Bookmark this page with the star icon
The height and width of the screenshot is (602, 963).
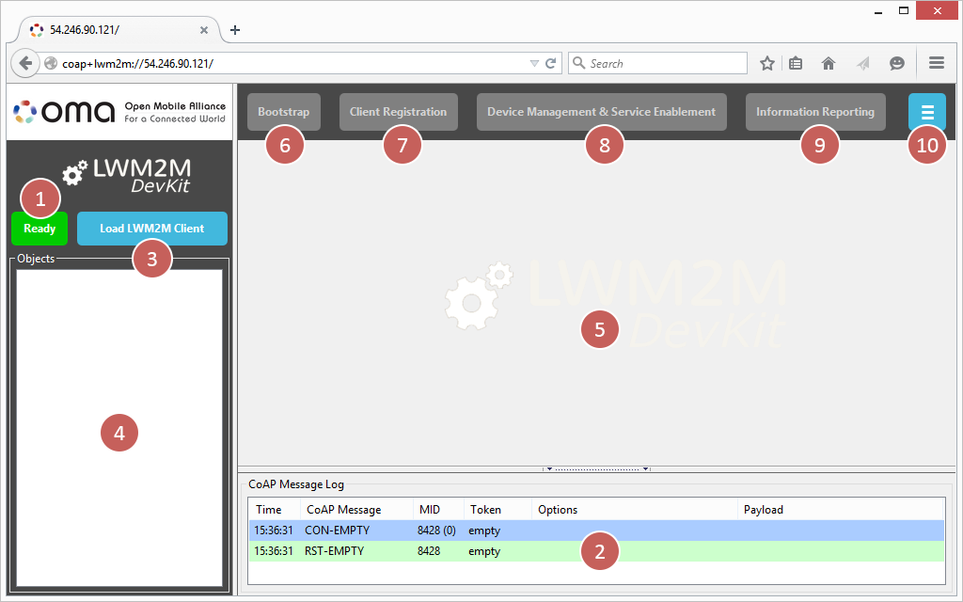pyautogui.click(x=767, y=63)
